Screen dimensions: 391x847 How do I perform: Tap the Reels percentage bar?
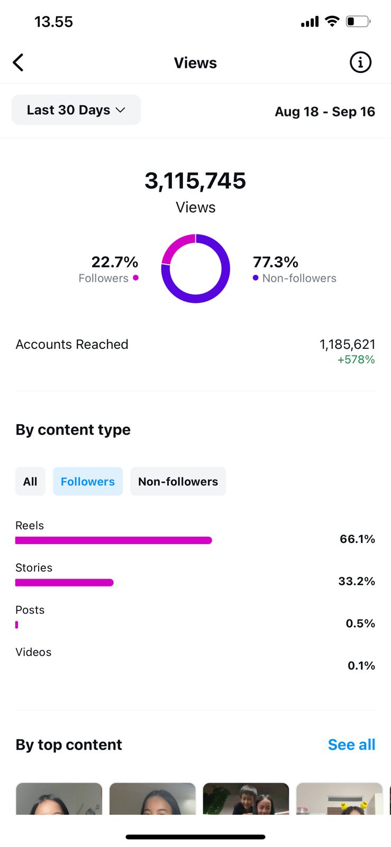pyautogui.click(x=114, y=540)
